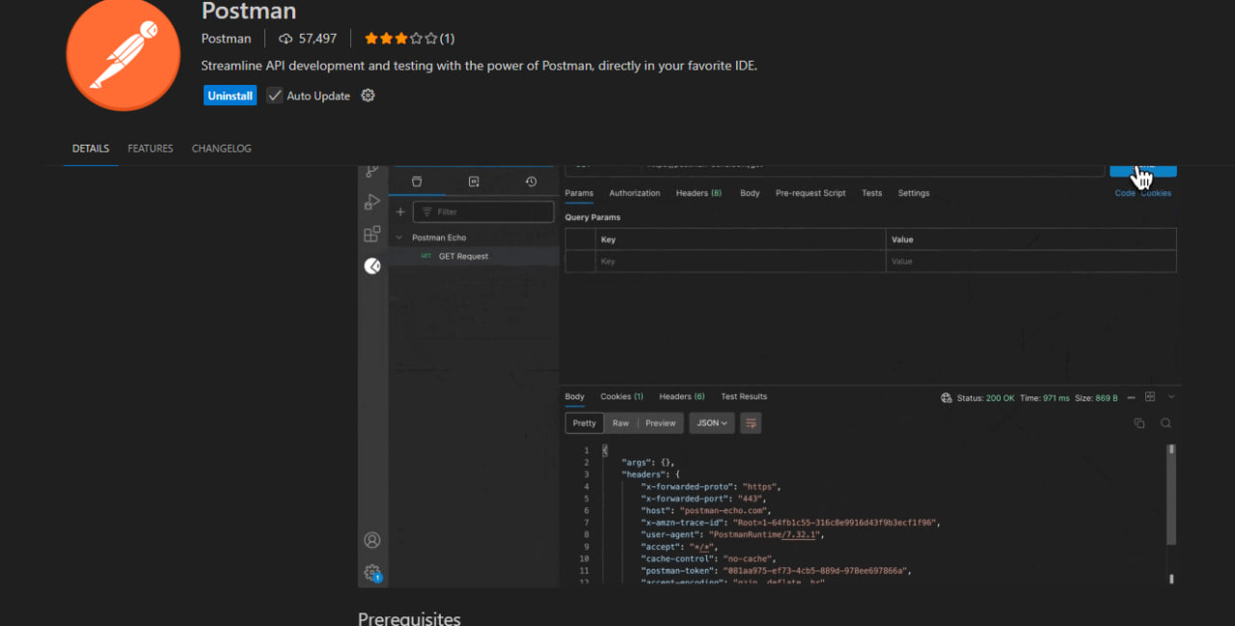Click the "postman-token" response line
The image size is (1235, 626).
pos(777,570)
